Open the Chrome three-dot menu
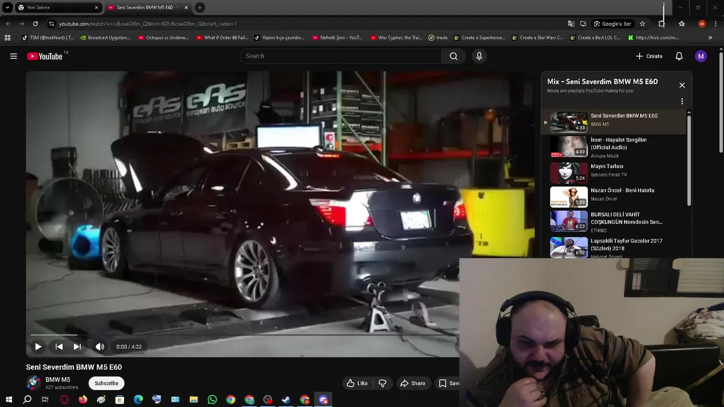The image size is (724, 407). coord(716,24)
